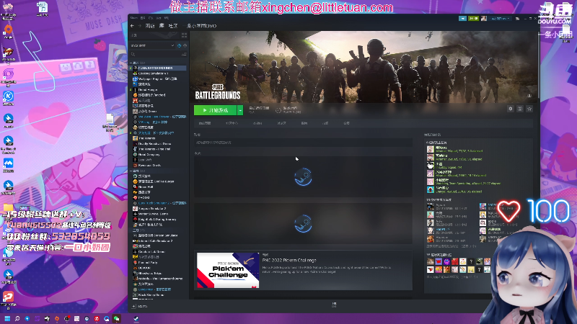Open the second game details sub-tab
This screenshot has height=324, width=577.
(x=232, y=123)
